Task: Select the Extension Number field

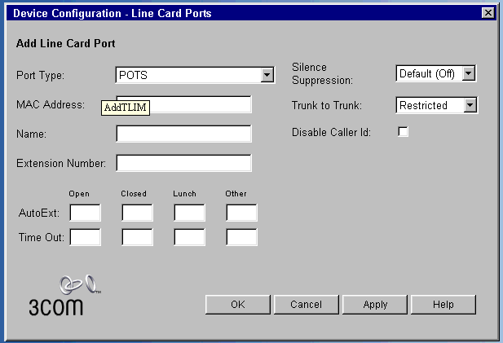Action: 183,163
